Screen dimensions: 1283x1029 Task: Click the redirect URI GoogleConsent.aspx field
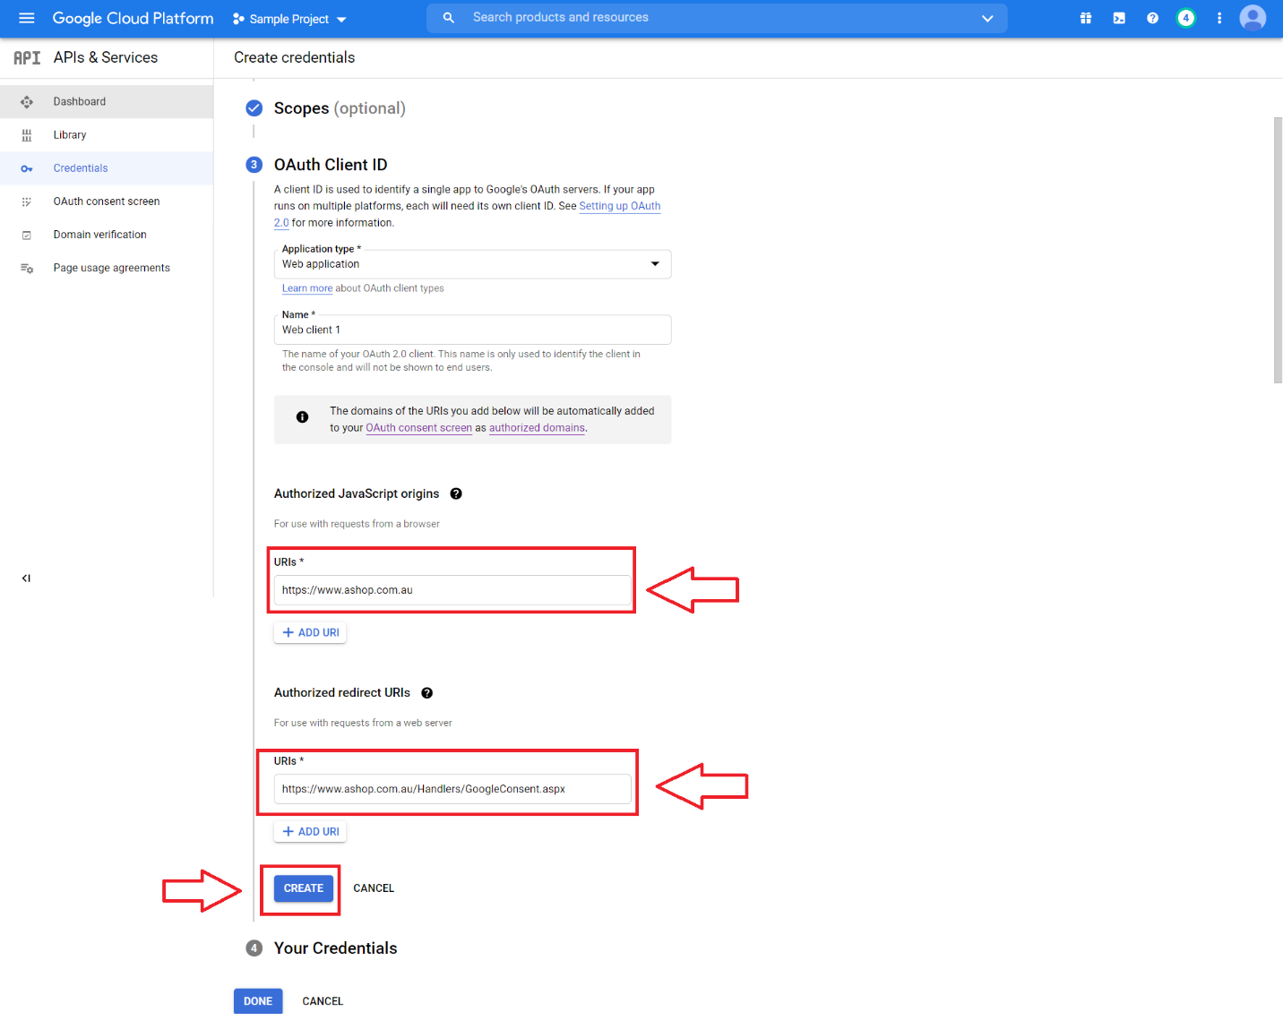point(452,789)
